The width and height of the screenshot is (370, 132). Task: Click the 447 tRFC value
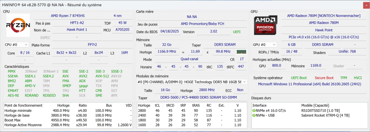pyautogui.click(x=241, y=67)
